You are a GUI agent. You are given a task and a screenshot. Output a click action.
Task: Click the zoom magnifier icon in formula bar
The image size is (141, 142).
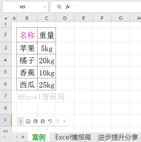(59, 7)
